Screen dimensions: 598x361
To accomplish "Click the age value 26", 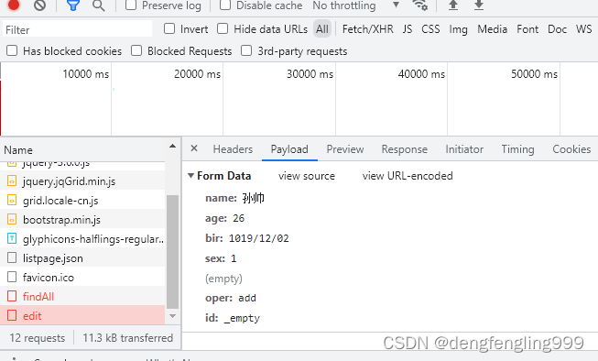I will click(x=238, y=218).
